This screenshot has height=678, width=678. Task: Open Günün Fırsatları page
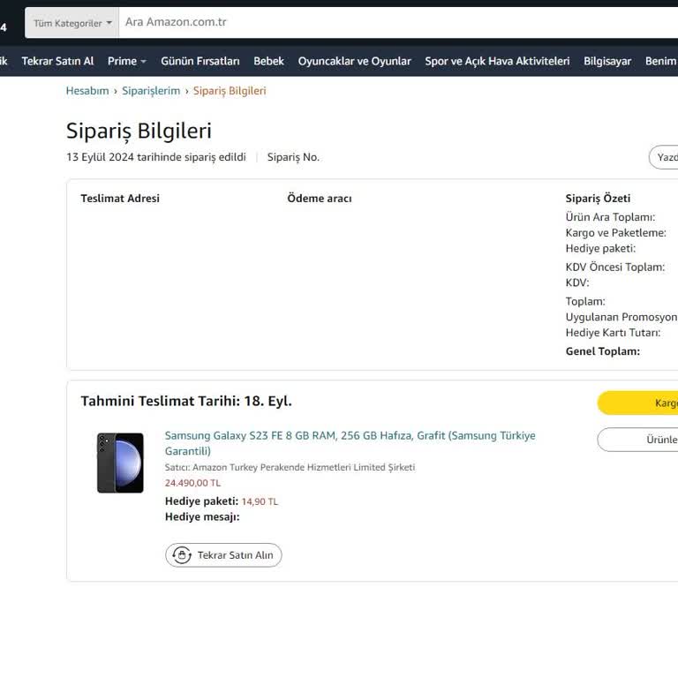(200, 62)
